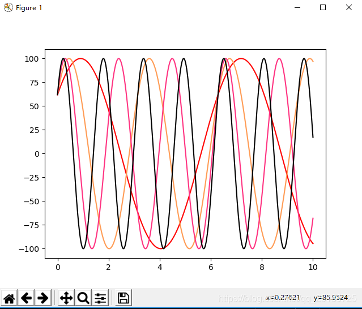Image resolution: width=362 pixels, height=309 pixels.
Task: Reset the plot to its original view using Home
Action: (x=9, y=298)
